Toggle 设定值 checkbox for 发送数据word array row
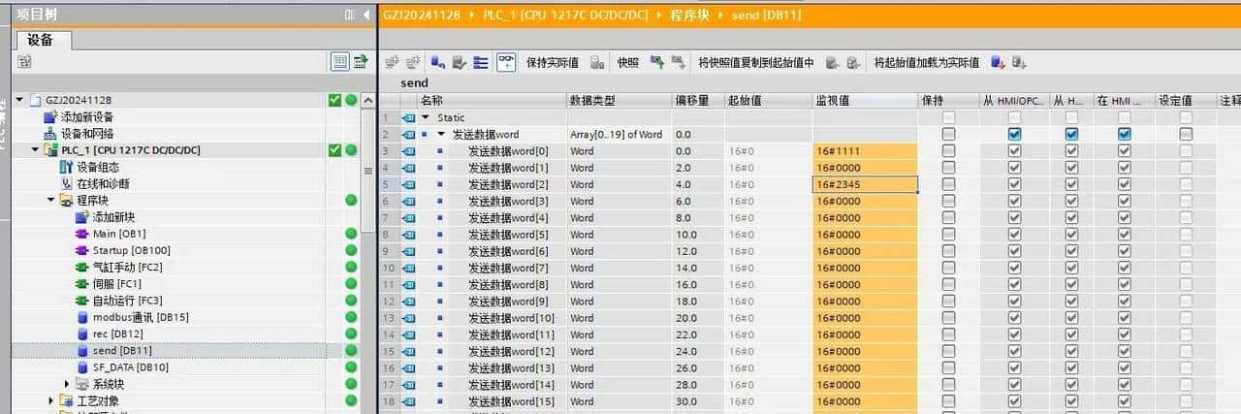 coord(1186,135)
